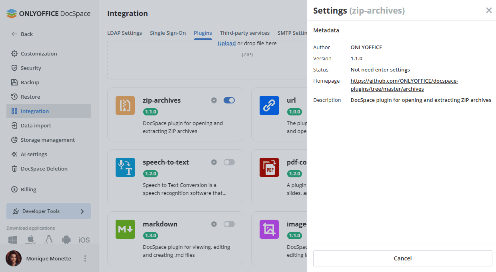The height and width of the screenshot is (272, 496).
Task: Click the Integration grid icon
Action: 14,111
